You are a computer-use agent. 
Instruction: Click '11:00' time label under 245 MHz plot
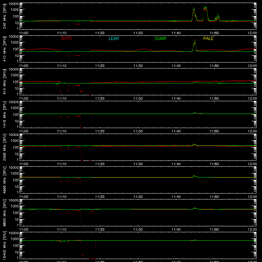(24, 33)
